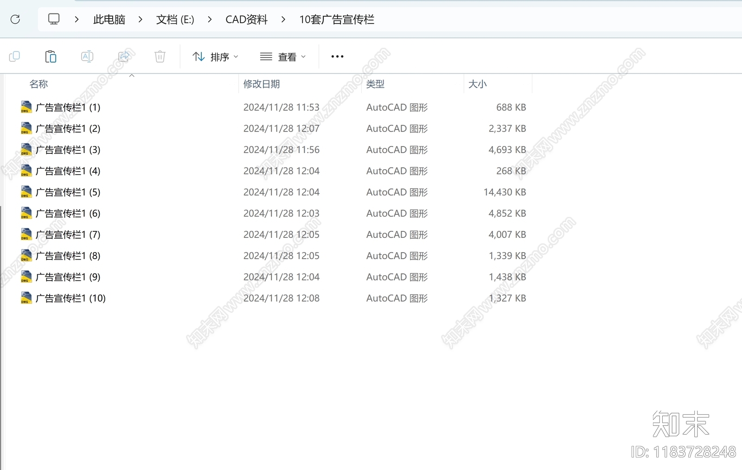Select DWG icon of 广告宣传栏1 (6)
The image size is (742, 470).
click(x=26, y=213)
